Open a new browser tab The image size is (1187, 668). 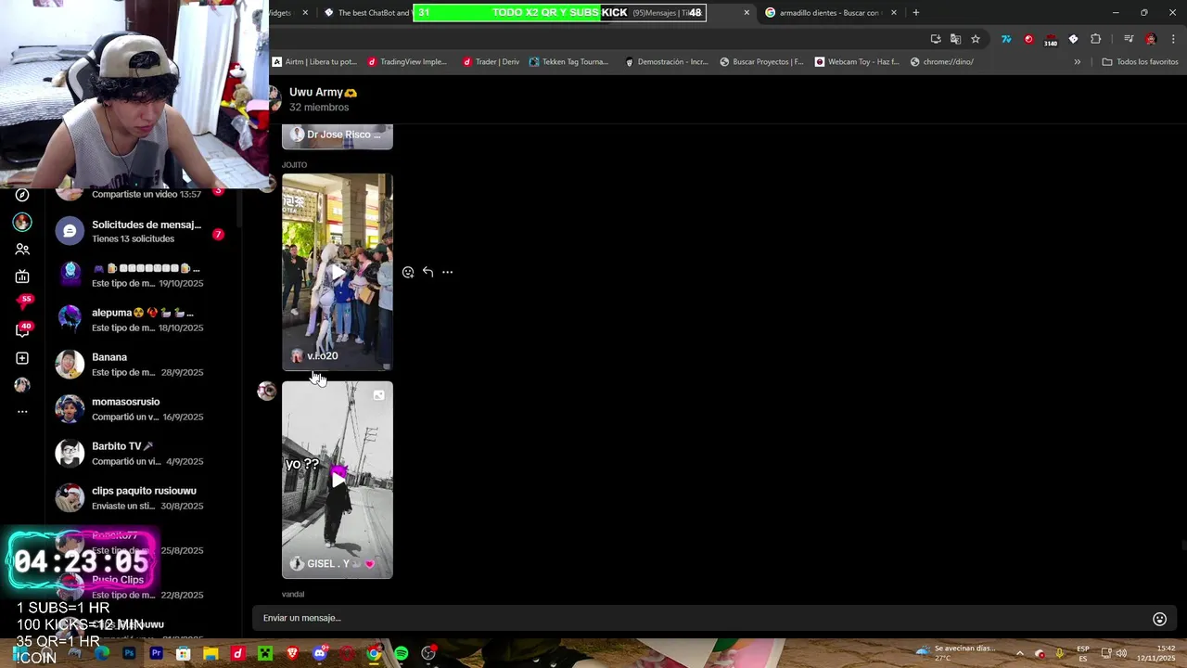[x=915, y=13]
